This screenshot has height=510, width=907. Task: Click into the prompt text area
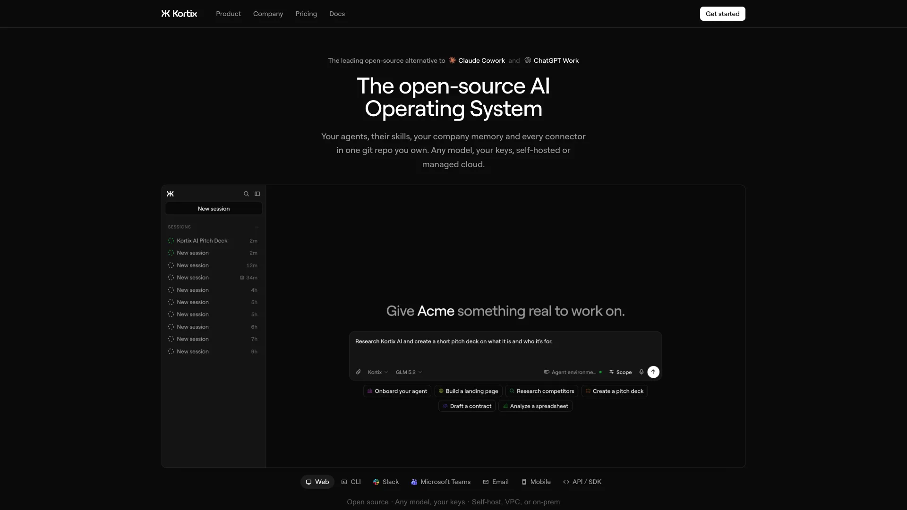[x=505, y=348]
